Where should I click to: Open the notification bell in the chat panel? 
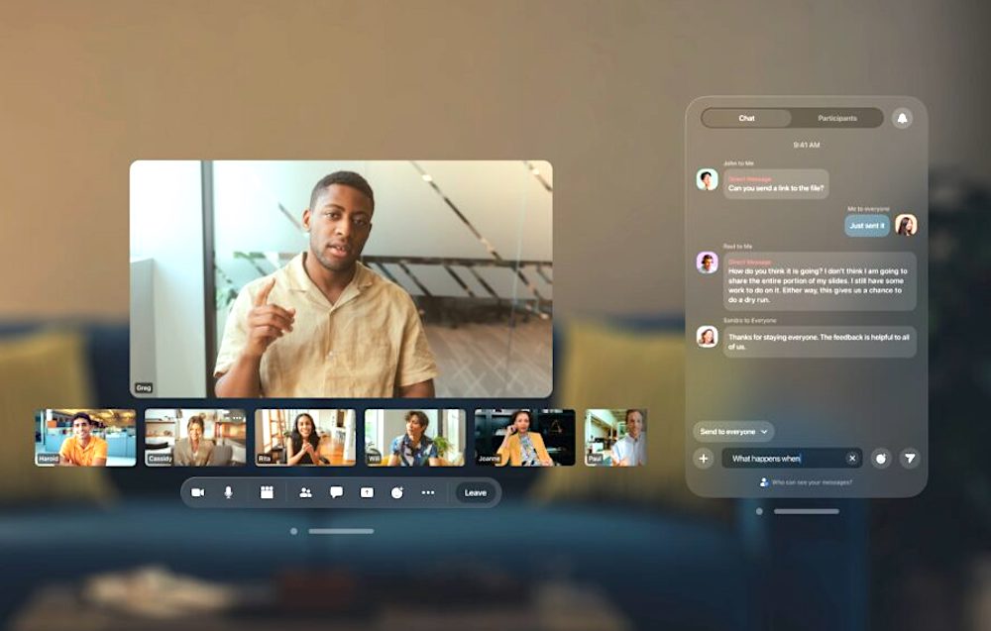click(x=902, y=118)
